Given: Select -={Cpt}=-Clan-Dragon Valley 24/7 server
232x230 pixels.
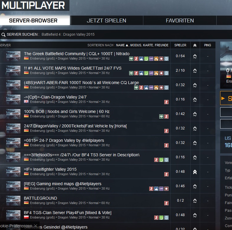Looking at the screenshot, I should point(55,97).
